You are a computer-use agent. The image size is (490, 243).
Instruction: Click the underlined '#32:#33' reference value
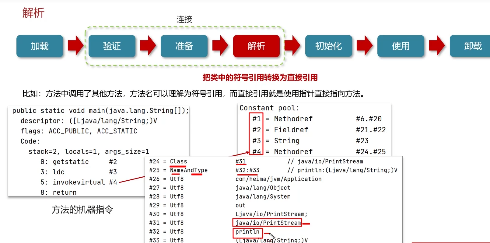click(247, 170)
